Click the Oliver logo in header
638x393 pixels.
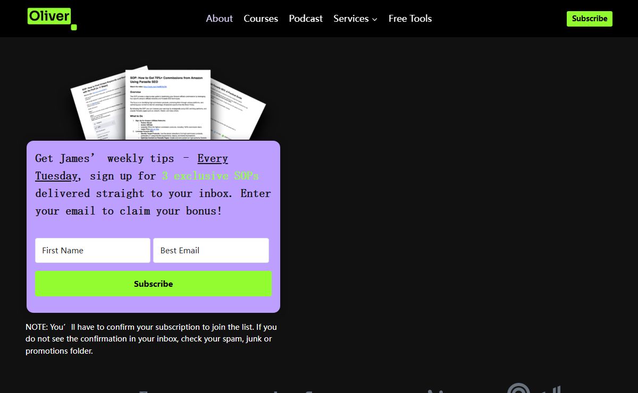[x=49, y=16]
